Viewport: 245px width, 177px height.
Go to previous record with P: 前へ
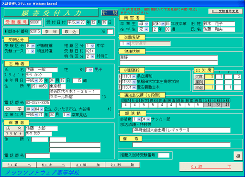[19, 165]
